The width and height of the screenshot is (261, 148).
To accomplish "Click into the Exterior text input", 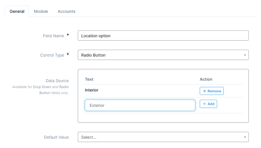I will pyautogui.click(x=140, y=105).
